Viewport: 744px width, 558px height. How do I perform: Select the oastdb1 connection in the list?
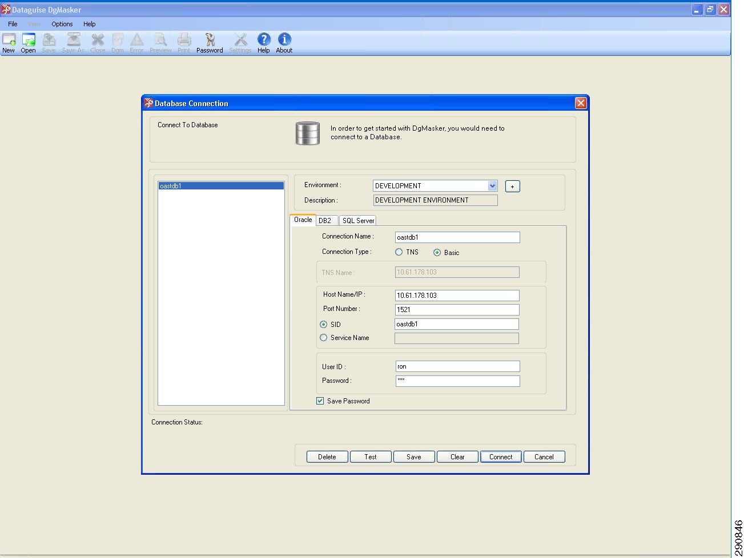(221, 186)
